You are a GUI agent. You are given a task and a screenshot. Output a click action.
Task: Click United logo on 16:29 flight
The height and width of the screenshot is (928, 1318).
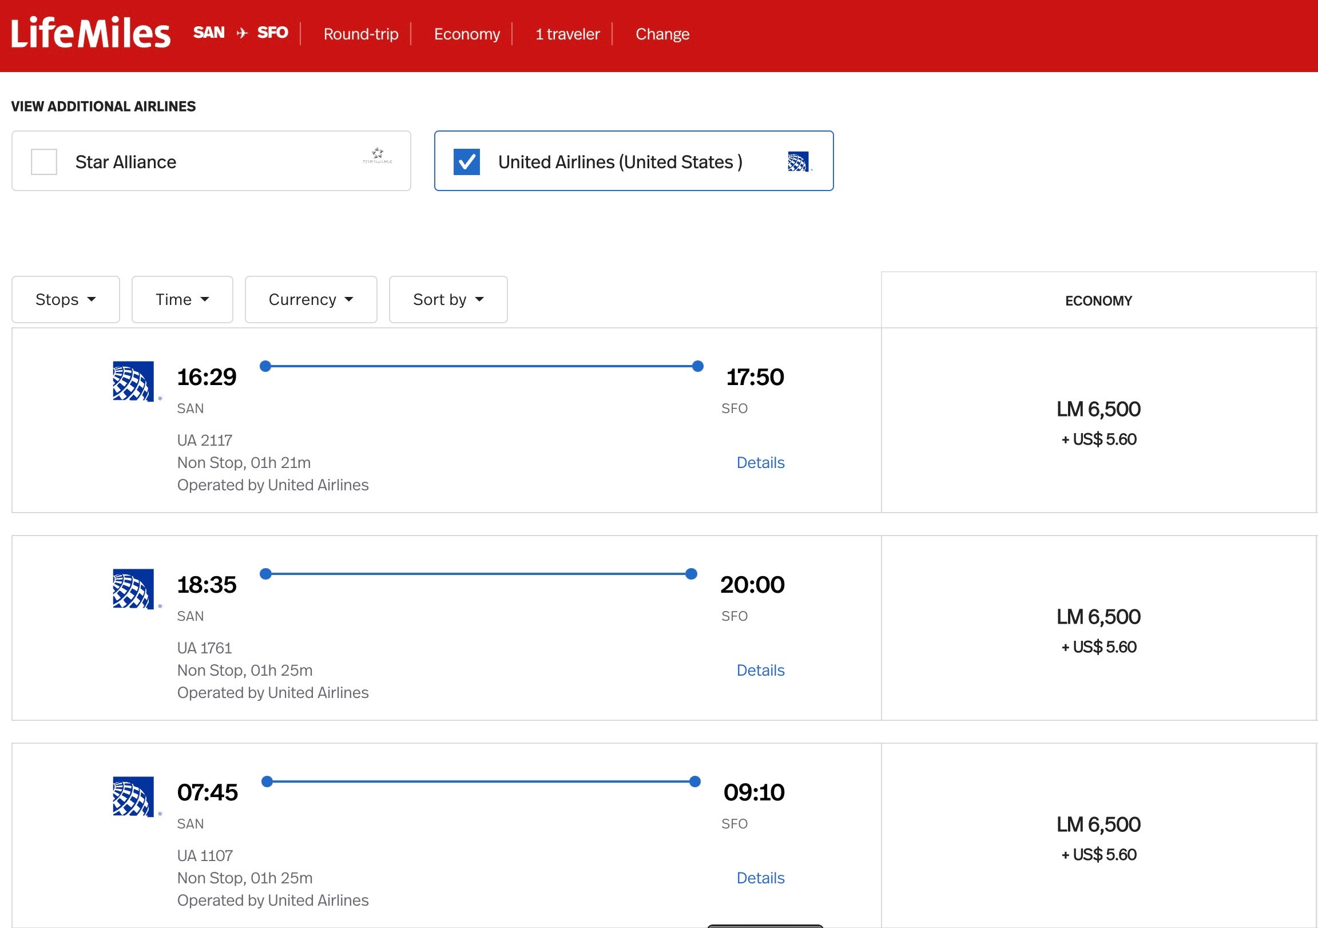pyautogui.click(x=134, y=381)
